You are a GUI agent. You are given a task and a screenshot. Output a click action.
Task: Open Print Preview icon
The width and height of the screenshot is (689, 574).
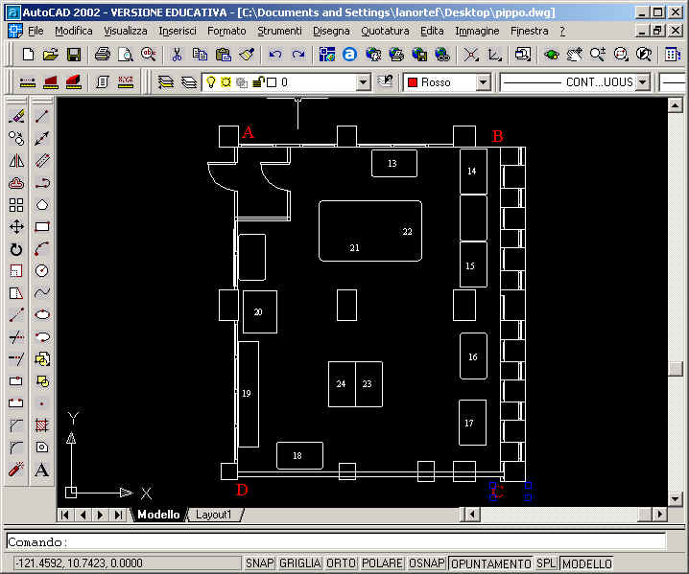click(126, 55)
